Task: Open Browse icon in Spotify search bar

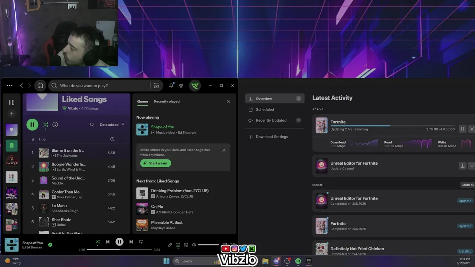Action: point(156,86)
